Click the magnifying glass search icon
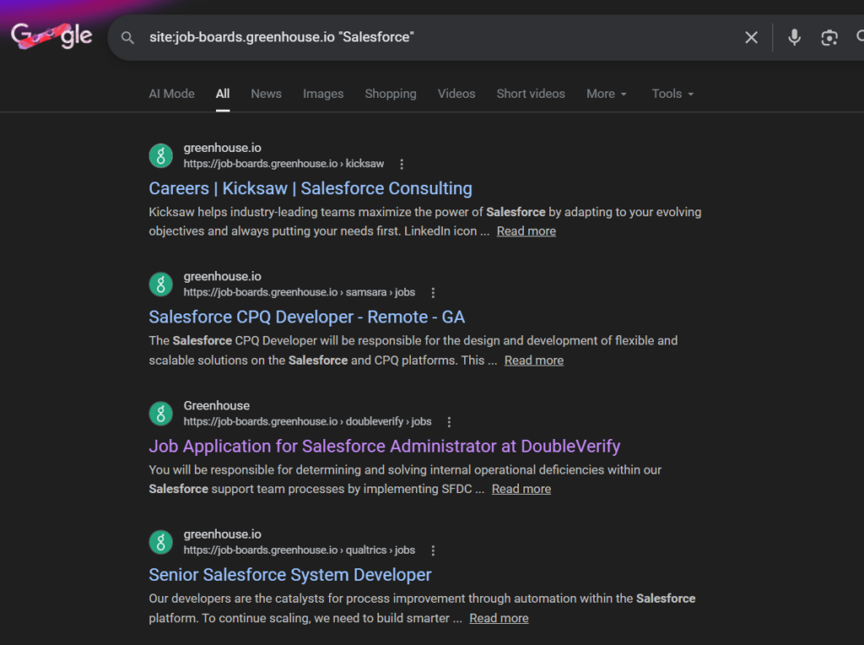This screenshot has height=645, width=864. (x=127, y=37)
